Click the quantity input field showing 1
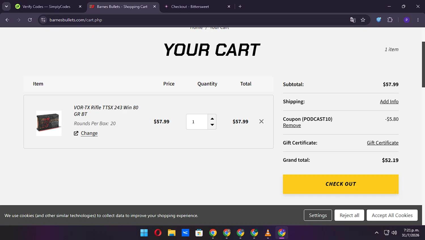425x240 pixels. (197, 122)
